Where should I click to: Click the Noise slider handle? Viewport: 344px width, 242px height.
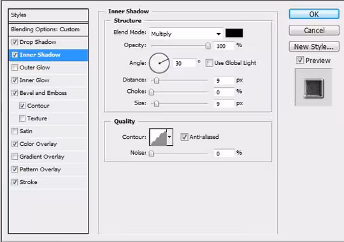[151, 153]
